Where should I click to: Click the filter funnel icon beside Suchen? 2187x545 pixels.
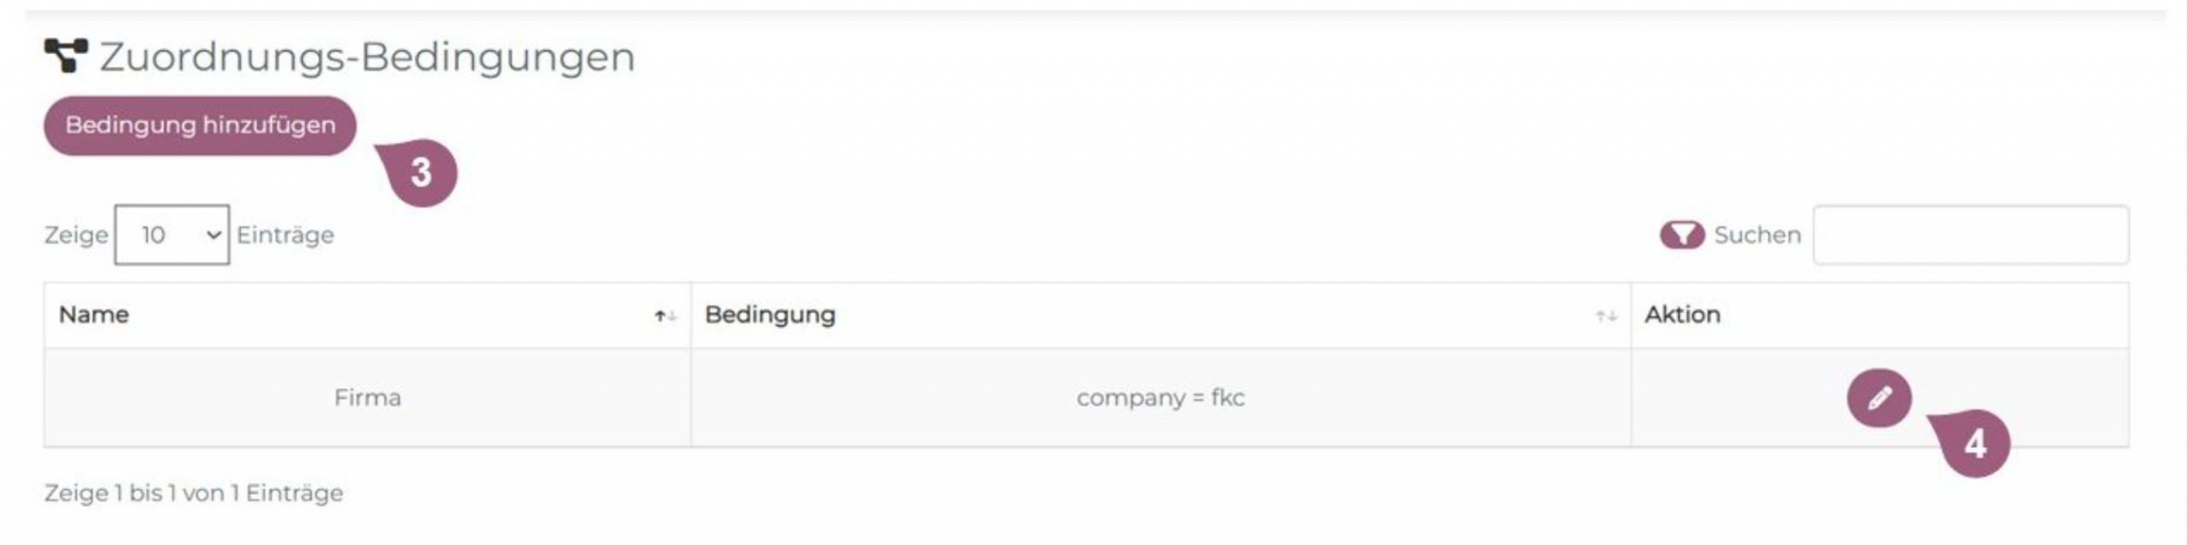click(1681, 235)
